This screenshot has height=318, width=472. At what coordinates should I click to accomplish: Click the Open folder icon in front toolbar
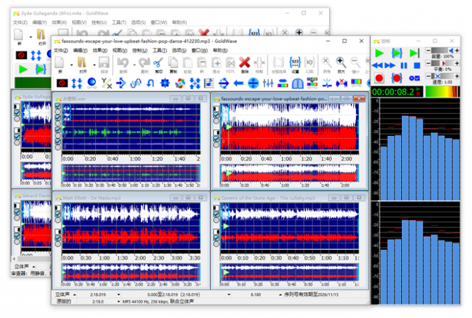(x=82, y=62)
